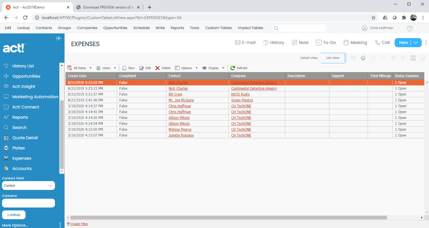The width and height of the screenshot is (429, 228).
Task: Bookmark this page with the star icon
Action: point(373,18)
